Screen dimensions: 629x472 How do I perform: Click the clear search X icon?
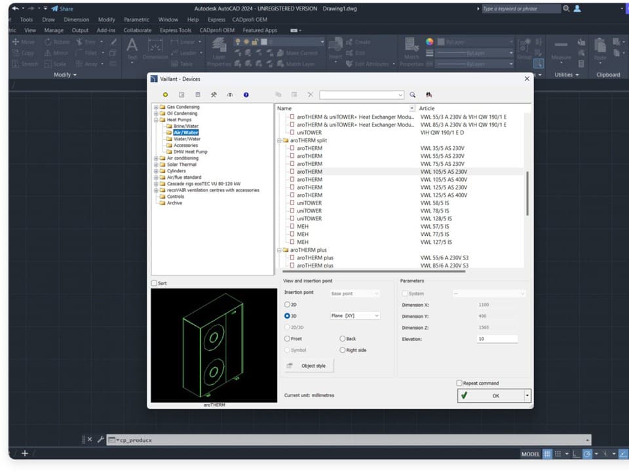[x=309, y=95]
